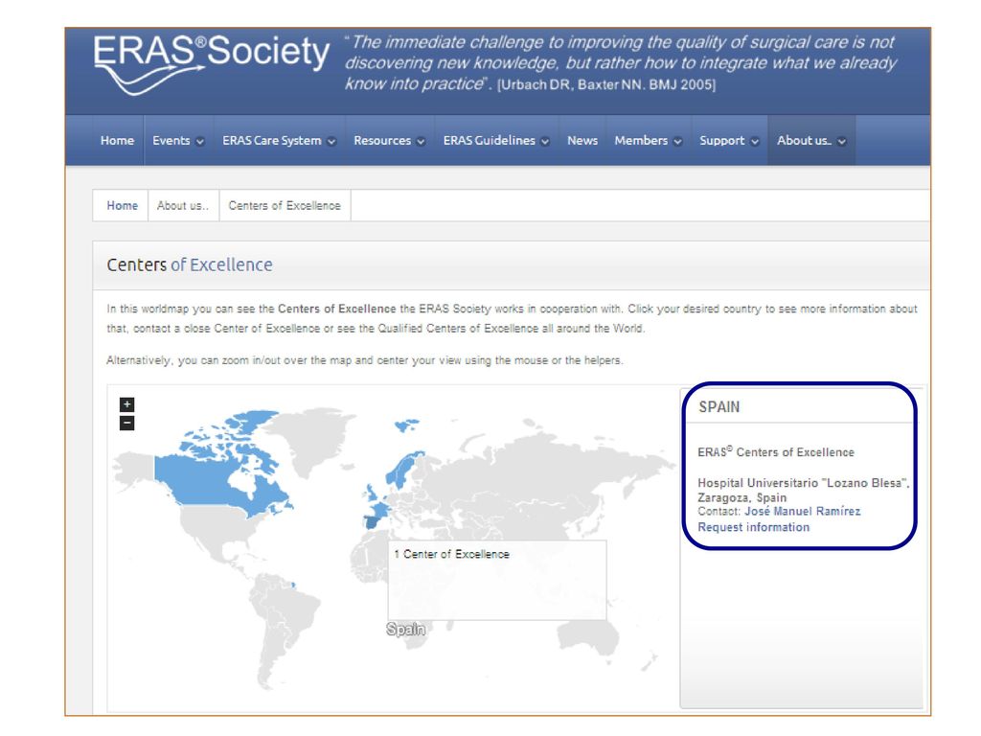The image size is (981, 736).
Task: Expand the ERAS Care System dropdown arrow
Action: (331, 142)
